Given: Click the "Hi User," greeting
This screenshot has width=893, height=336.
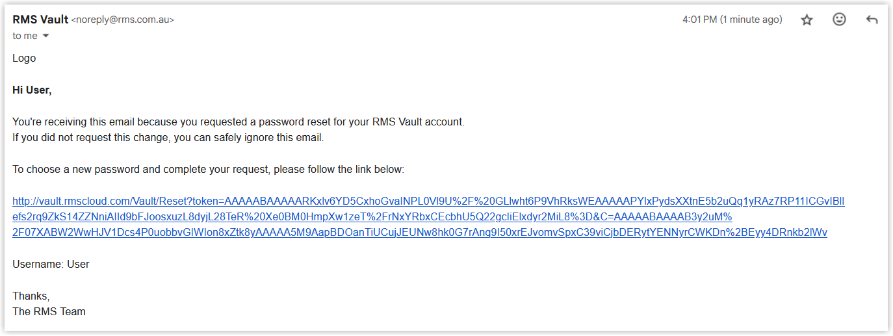Looking at the screenshot, I should pos(32,90).
